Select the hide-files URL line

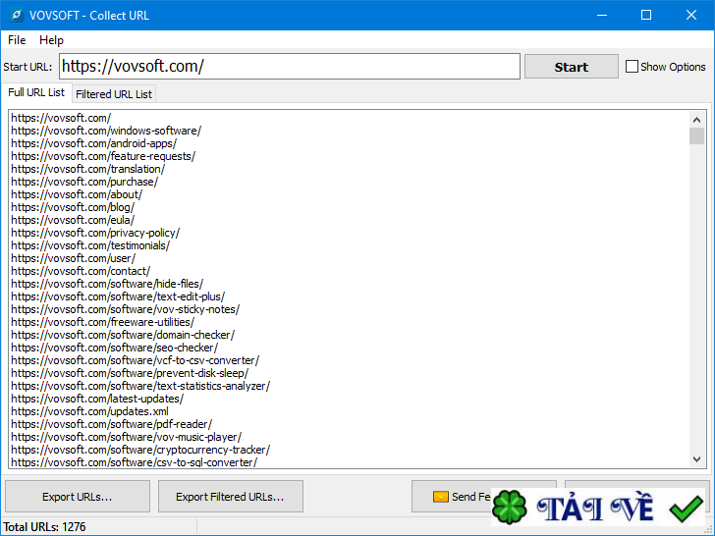pyautogui.click(x=107, y=284)
